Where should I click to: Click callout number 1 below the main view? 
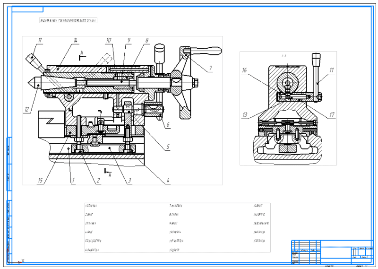tap(73, 180)
